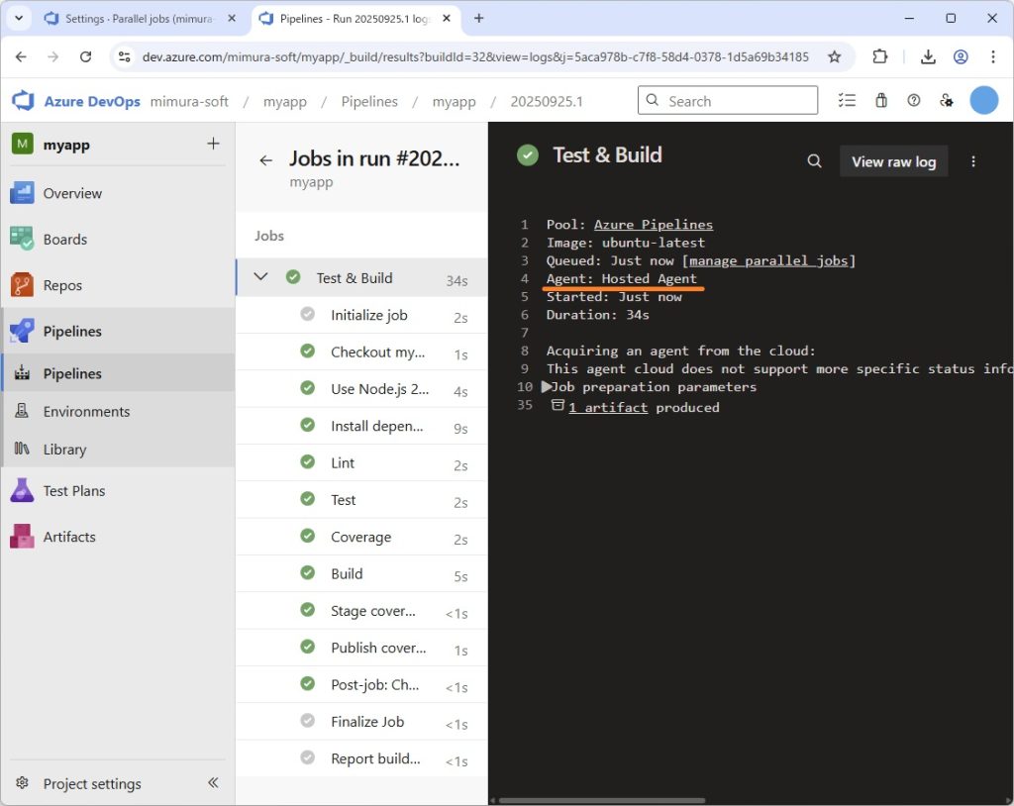Screen dimensions: 1014x806
Task: Click the log search magnifier icon
Action: click(814, 161)
